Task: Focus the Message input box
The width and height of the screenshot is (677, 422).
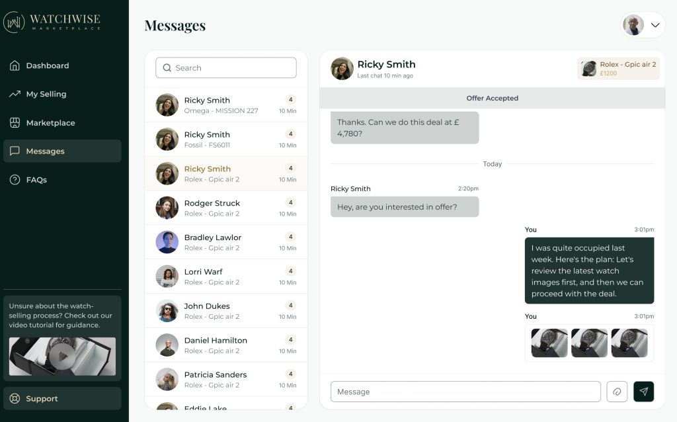Action: coord(465,392)
